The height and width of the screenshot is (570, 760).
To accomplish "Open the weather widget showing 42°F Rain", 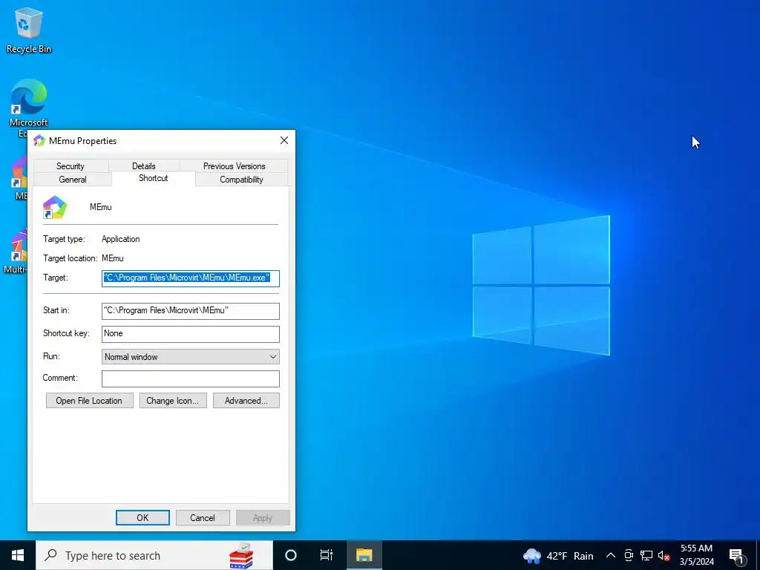I will (558, 556).
